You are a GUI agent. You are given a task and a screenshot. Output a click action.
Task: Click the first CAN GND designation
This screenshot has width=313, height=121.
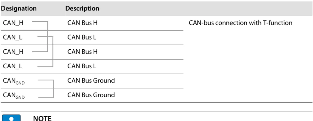point(14,81)
